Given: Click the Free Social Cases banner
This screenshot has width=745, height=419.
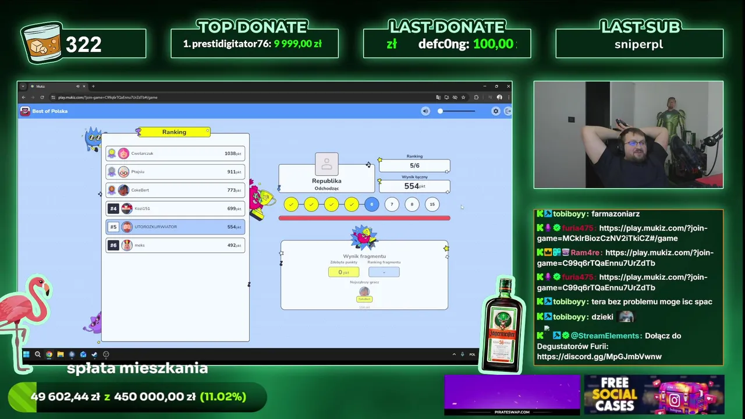Looking at the screenshot, I should 654,395.
